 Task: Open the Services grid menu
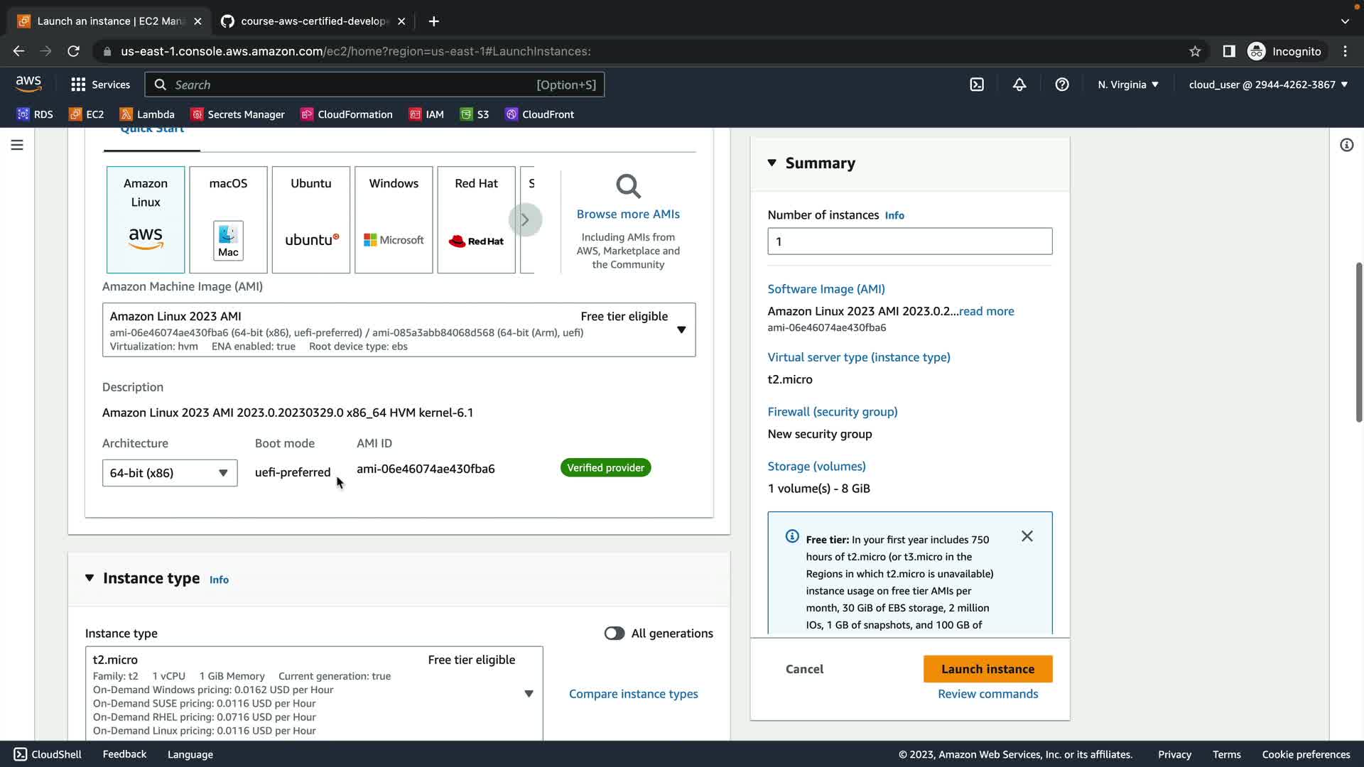tap(100, 85)
